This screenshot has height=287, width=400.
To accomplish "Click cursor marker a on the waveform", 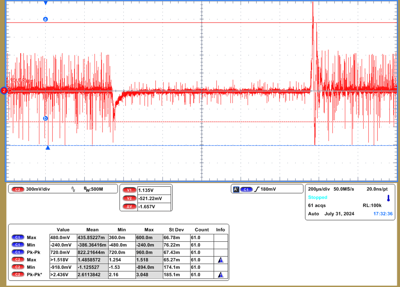I will click(x=45, y=19).
